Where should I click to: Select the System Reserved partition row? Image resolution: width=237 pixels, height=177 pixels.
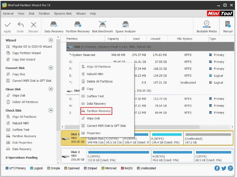(150, 55)
